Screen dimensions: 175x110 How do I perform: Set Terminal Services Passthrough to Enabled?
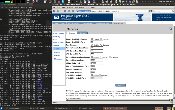92,57
